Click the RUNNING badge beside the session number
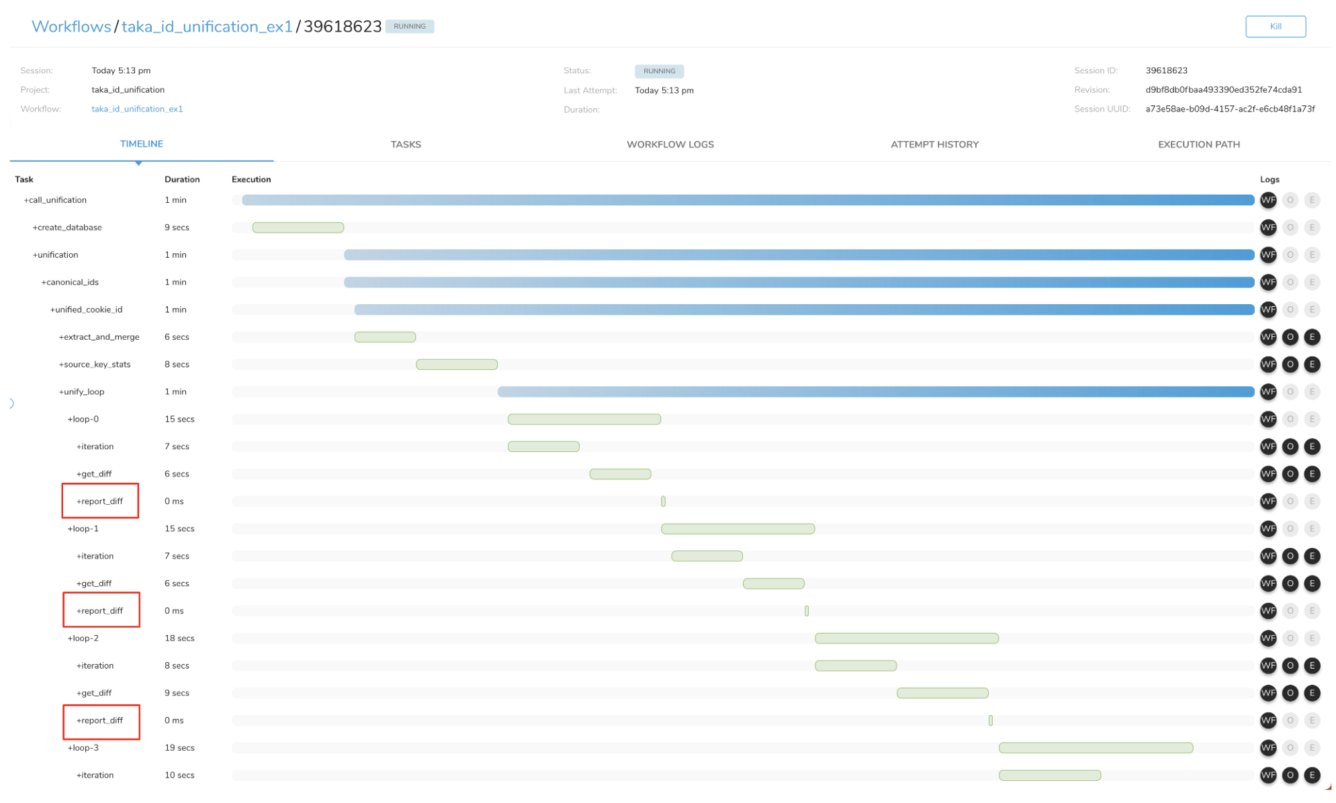The width and height of the screenshot is (1336, 803). point(409,27)
